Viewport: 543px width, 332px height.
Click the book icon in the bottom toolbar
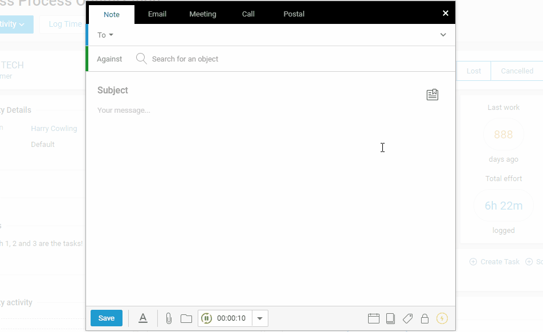click(391, 318)
